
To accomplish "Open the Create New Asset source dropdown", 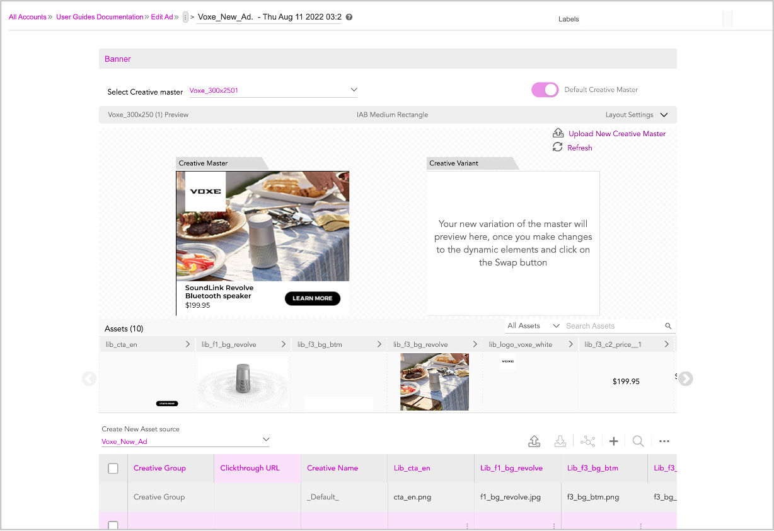I will pos(185,441).
